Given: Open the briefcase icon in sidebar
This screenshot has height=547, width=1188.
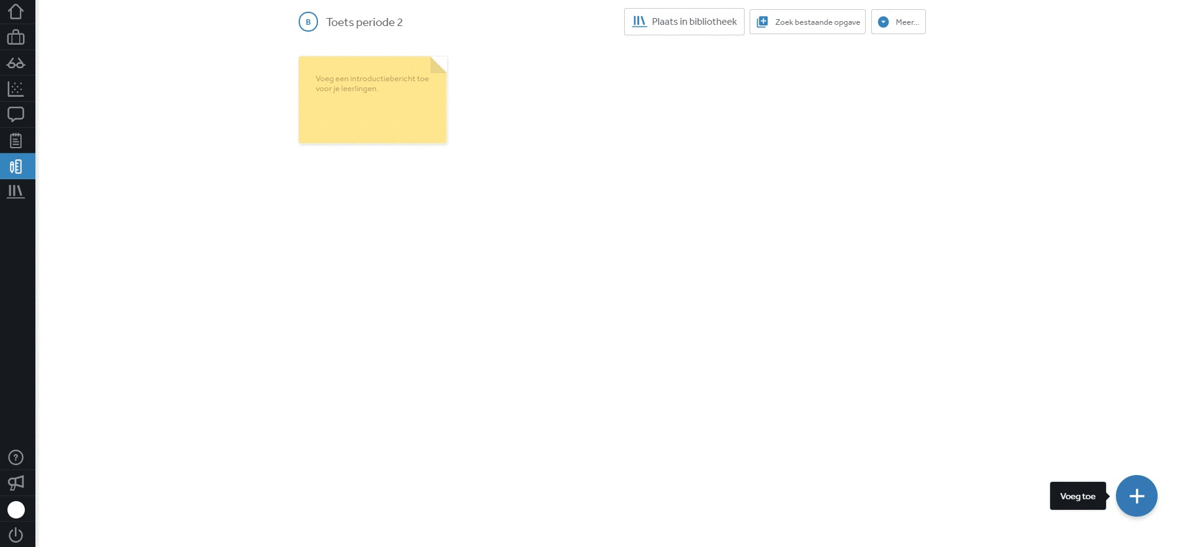Looking at the screenshot, I should point(16,37).
